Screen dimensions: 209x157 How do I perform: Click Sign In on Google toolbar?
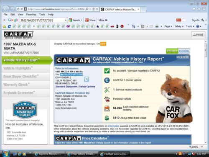click(x=196, y=20)
